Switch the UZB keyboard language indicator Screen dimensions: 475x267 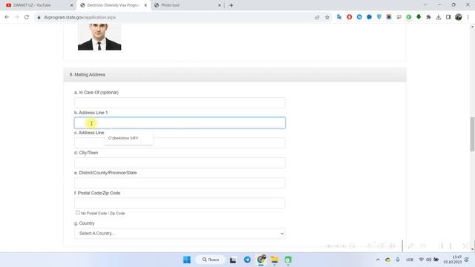pos(410,260)
